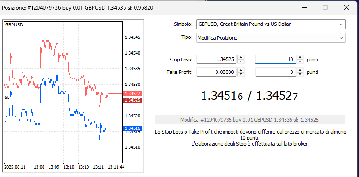Decrease Stop Loss price with down arrow
The image size is (359, 177).
click(x=241, y=62)
